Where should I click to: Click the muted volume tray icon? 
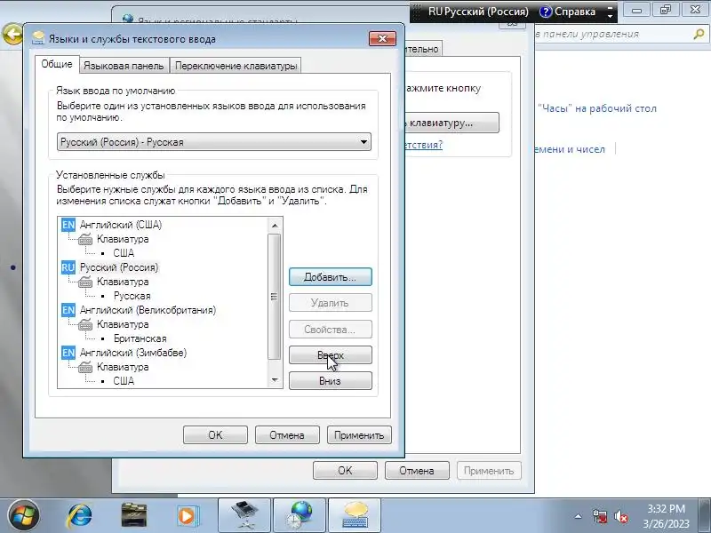tap(620, 516)
